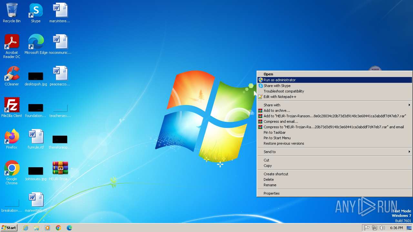
Task: Select the Skype desktop shortcut
Action: pos(36,13)
